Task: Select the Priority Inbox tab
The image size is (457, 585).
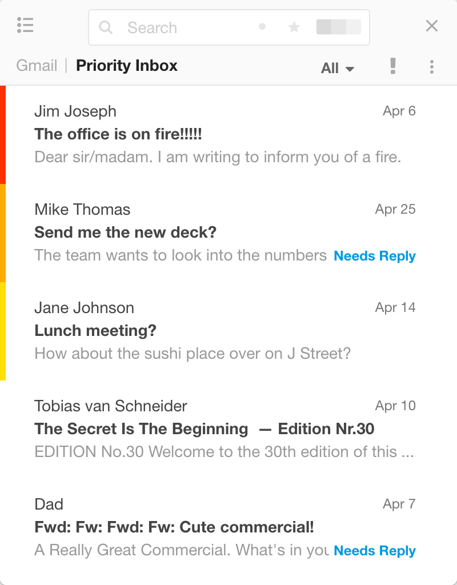Action: pyautogui.click(x=127, y=66)
